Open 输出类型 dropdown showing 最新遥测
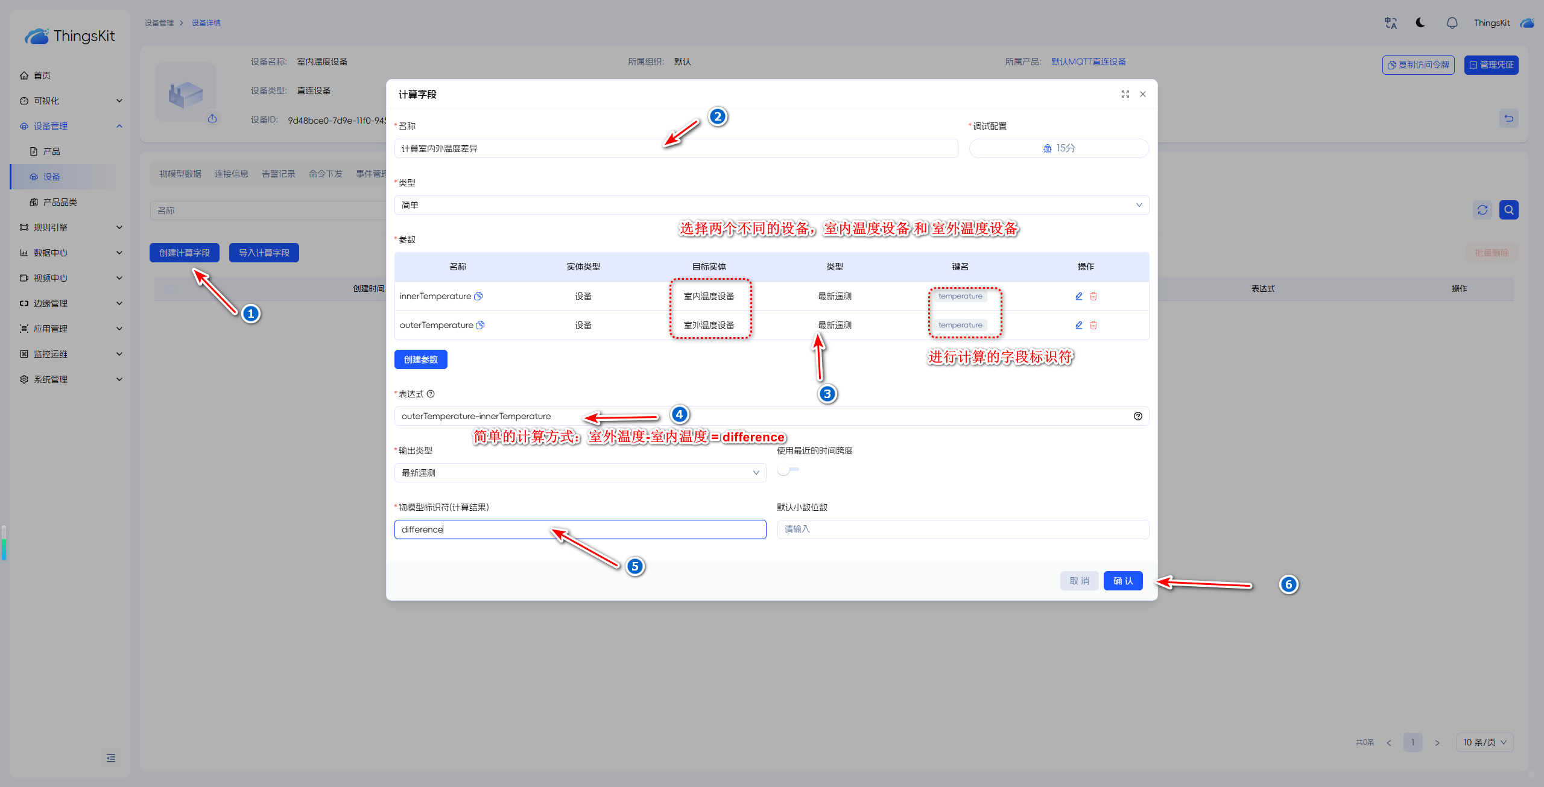Viewport: 1544px width, 787px height. coord(580,473)
